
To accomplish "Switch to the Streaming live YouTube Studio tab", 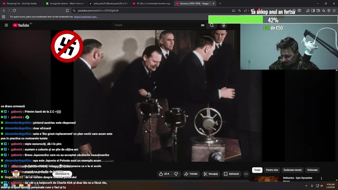I will pyautogui.click(x=22, y=3).
